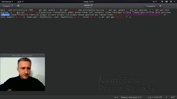Click the Открыть button
This screenshot has height=99, width=177.
click(8, 6)
